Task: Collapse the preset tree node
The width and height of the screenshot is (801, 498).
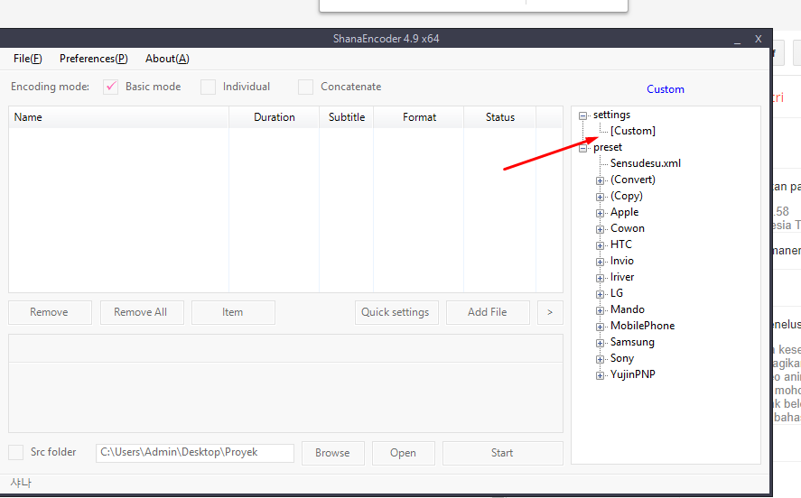Action: point(582,149)
